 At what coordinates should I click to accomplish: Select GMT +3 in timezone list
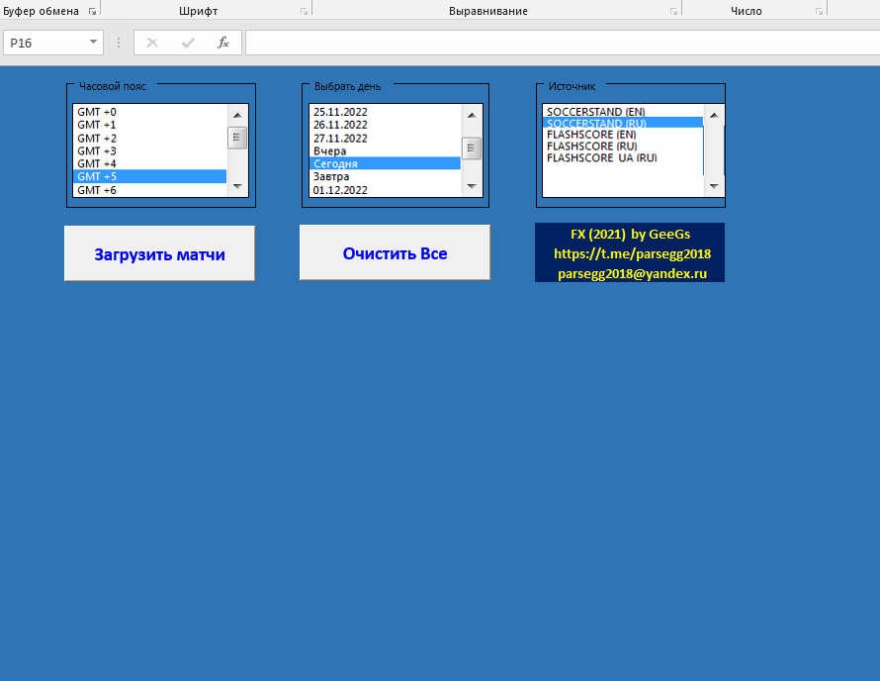pyautogui.click(x=150, y=151)
